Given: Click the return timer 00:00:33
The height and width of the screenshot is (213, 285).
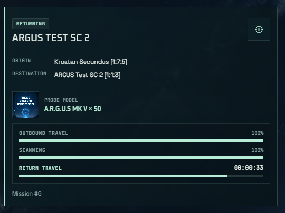Looking at the screenshot, I should coord(249,168).
